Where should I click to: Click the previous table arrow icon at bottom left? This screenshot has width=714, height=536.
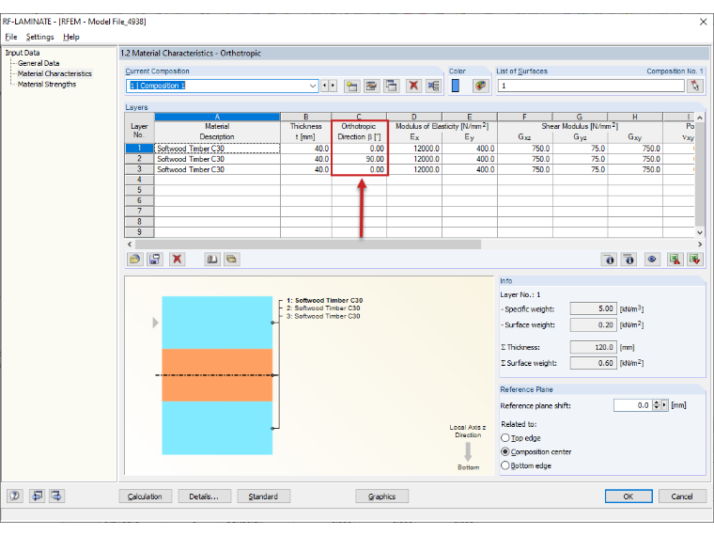37,496
